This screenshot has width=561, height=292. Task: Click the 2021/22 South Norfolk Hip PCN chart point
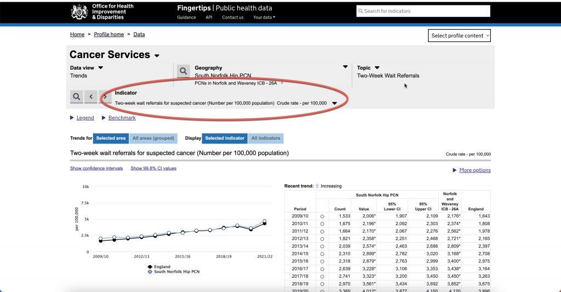tap(265, 221)
